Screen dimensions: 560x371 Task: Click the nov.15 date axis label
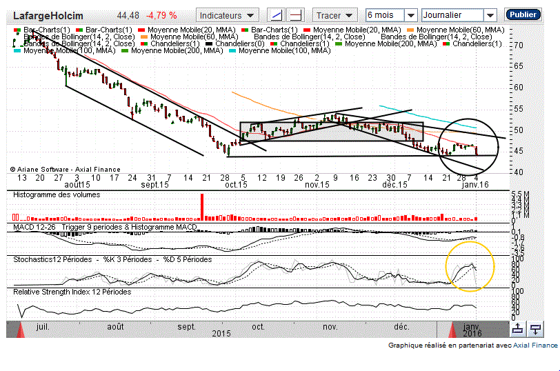(317, 185)
